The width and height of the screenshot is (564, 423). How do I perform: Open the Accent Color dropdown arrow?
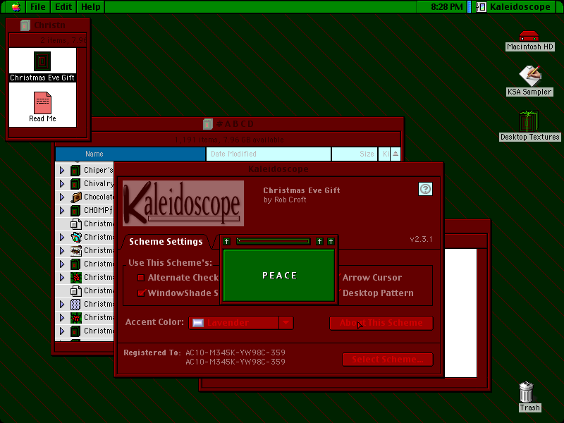click(286, 323)
